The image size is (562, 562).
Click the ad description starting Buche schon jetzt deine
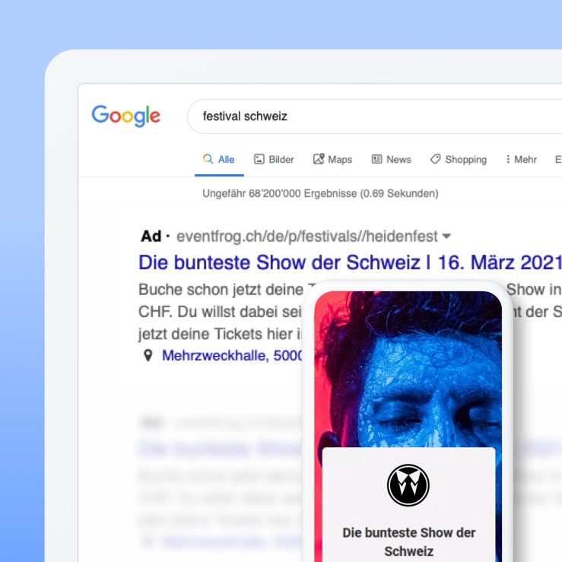[221, 312]
